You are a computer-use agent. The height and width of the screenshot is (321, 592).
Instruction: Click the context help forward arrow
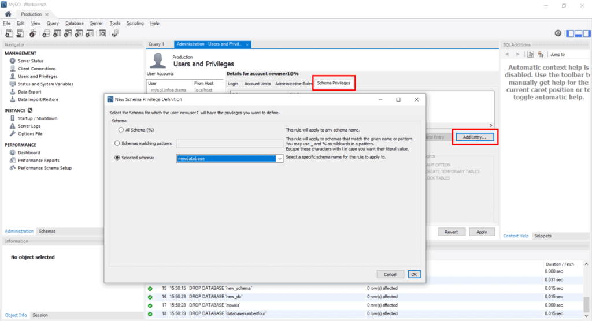click(x=517, y=54)
